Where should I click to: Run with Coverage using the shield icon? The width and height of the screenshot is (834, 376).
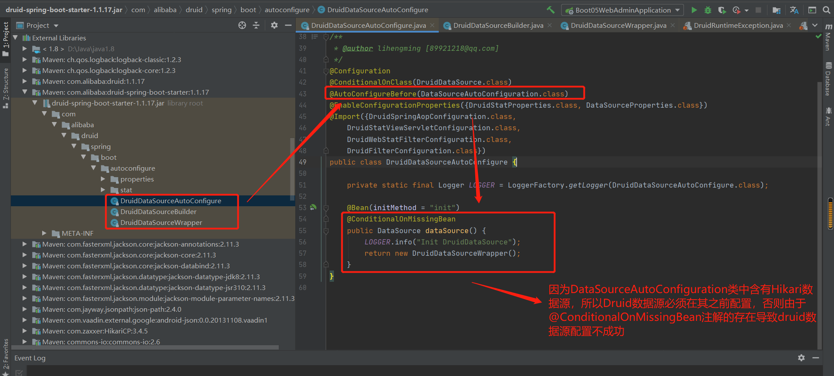coord(722,10)
